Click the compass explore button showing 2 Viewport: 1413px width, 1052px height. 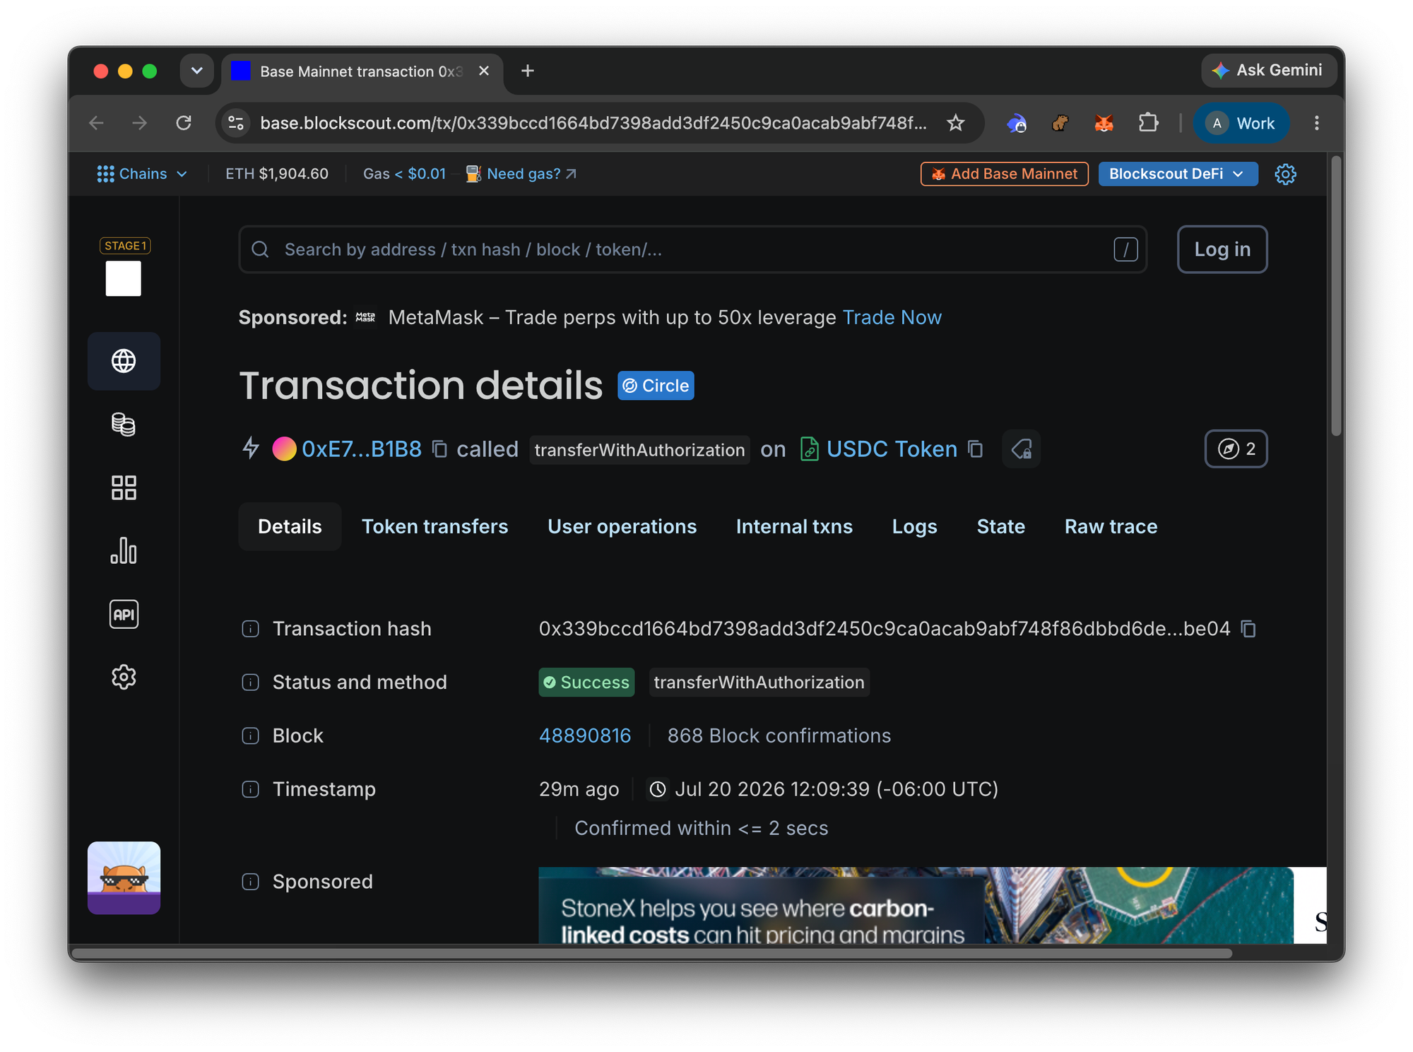(x=1236, y=449)
